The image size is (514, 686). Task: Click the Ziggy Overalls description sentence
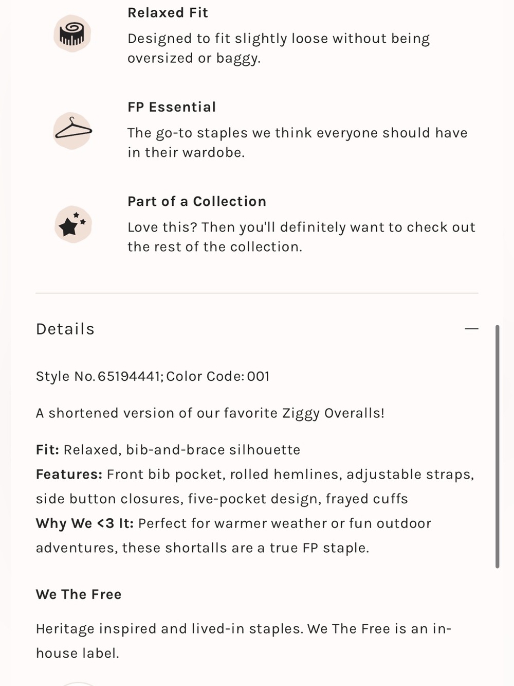coord(210,413)
